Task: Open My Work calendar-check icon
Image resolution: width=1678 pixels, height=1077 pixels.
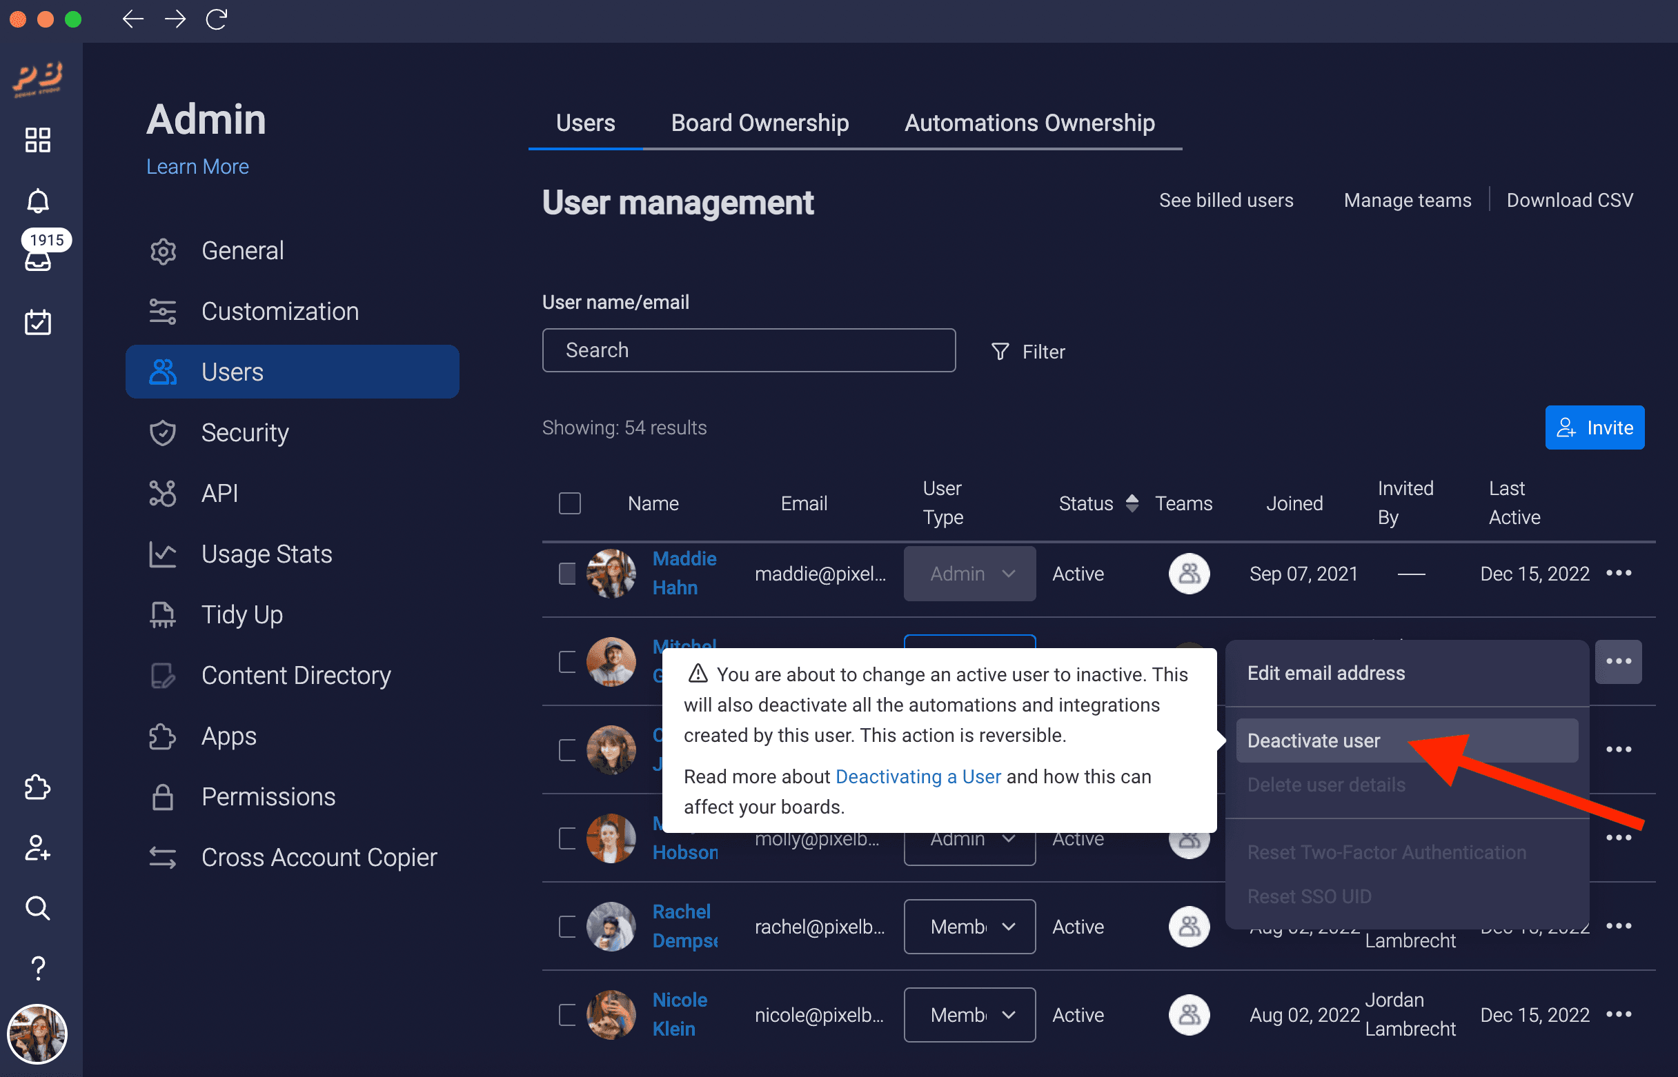Action: [x=38, y=322]
